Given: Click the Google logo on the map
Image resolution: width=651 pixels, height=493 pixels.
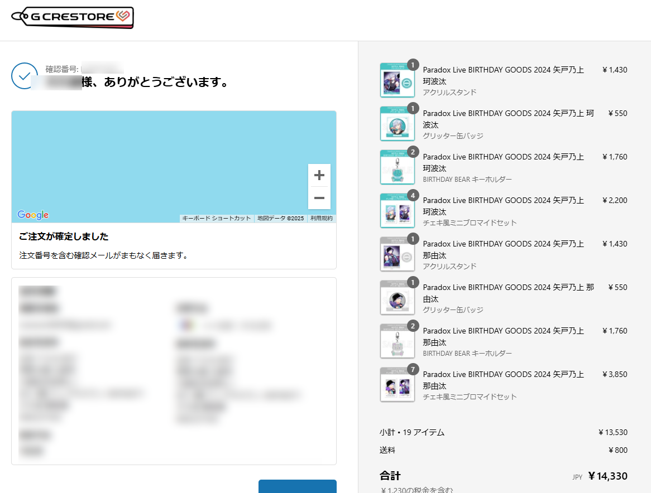Looking at the screenshot, I should click(33, 215).
